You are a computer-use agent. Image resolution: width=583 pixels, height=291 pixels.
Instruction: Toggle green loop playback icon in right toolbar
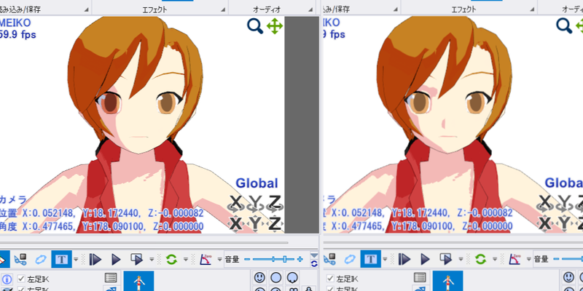(480, 259)
